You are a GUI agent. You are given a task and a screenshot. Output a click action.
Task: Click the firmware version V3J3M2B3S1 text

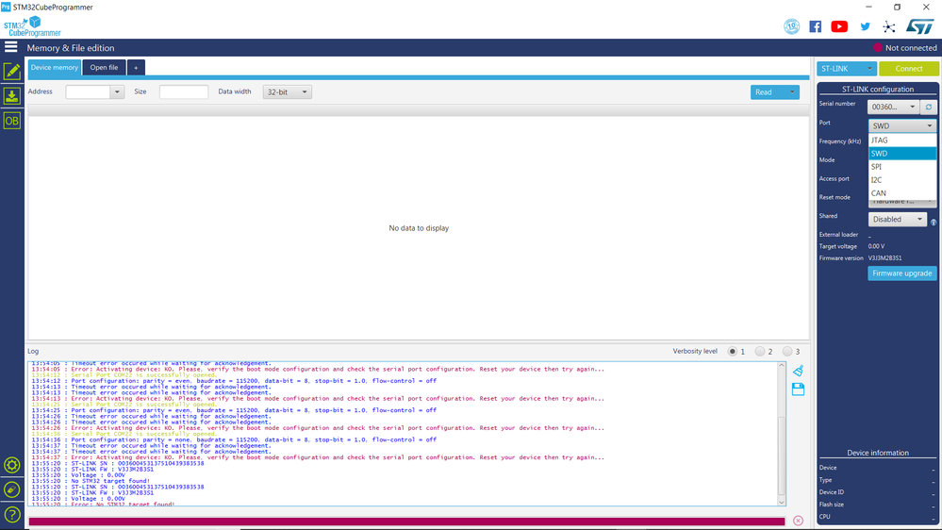point(884,258)
